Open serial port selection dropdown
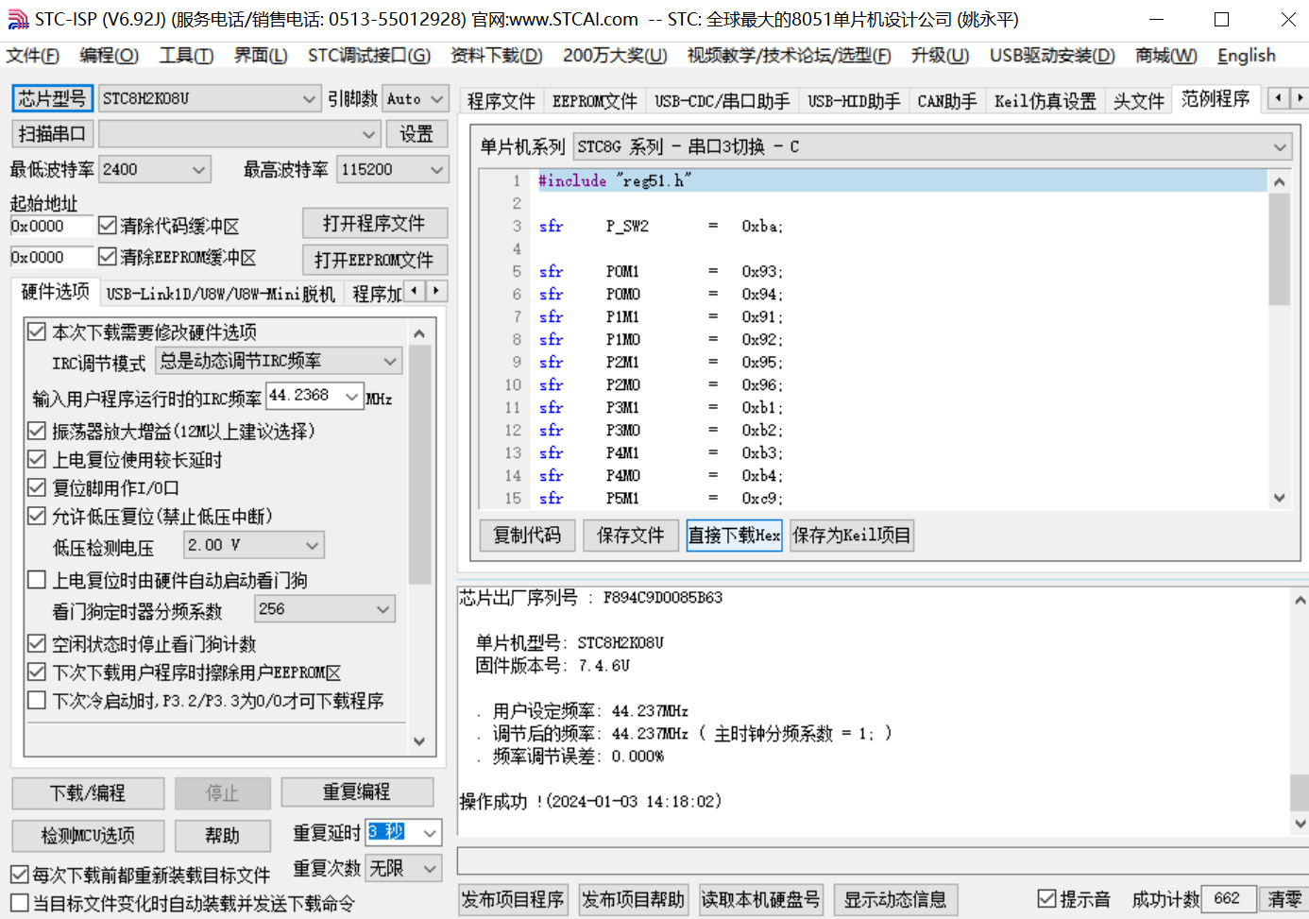The width and height of the screenshot is (1309, 919). click(x=239, y=134)
